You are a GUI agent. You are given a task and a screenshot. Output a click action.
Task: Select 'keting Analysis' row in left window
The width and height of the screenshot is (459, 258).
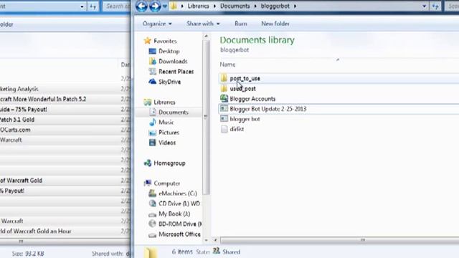click(x=65, y=89)
